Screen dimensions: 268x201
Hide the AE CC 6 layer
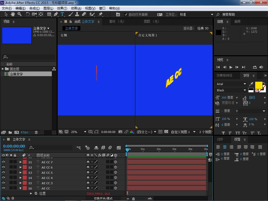3,167
